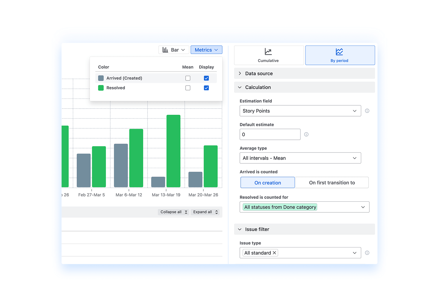Click the Default estimate input field
This screenshot has height=307, width=439.
click(270, 134)
